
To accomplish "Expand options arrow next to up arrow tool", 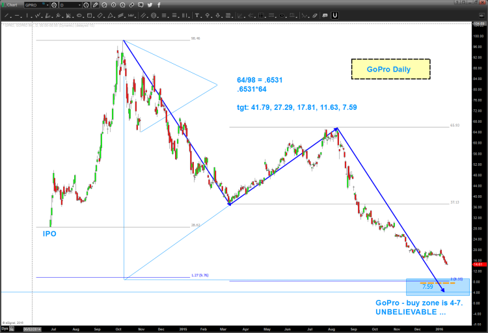I will (x=211, y=17).
